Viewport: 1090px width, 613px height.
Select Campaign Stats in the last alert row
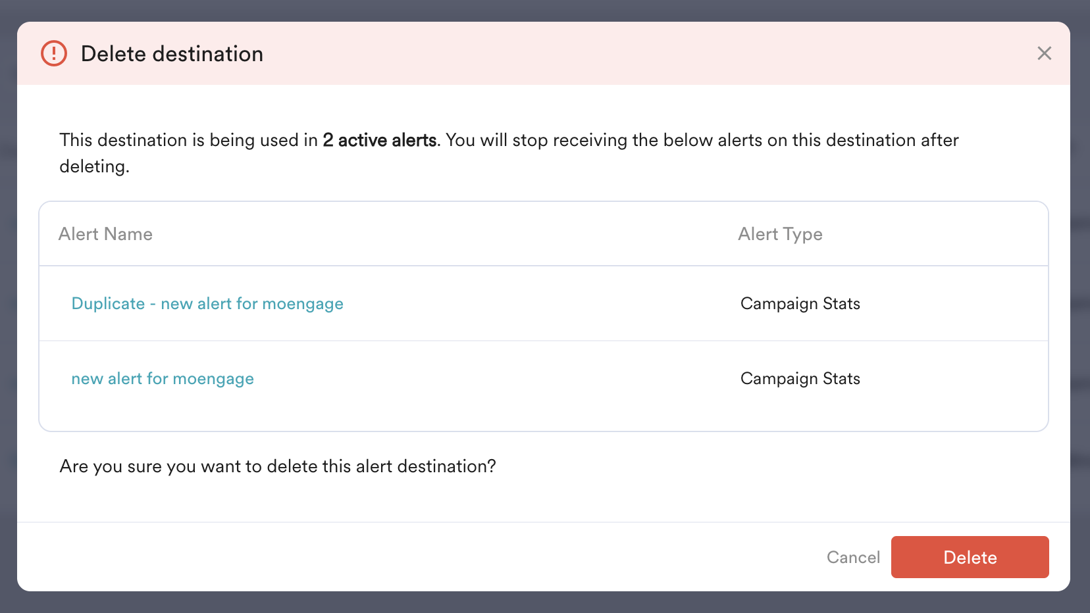click(x=800, y=378)
